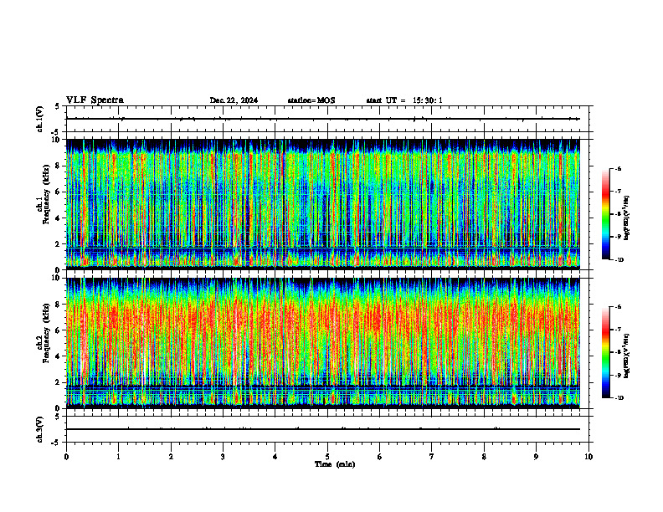The width and height of the screenshot is (663, 512).
Task: Click the ch.1 spectrogram color scale bar
Action: (605, 214)
